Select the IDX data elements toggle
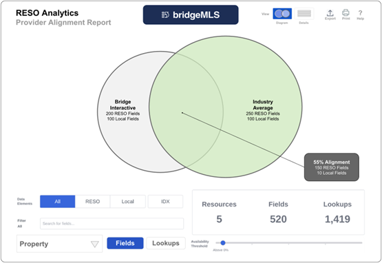The image size is (382, 263). pos(165,202)
